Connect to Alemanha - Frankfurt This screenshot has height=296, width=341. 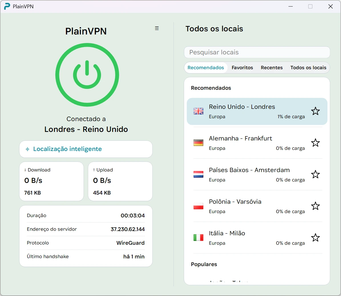tap(257, 143)
